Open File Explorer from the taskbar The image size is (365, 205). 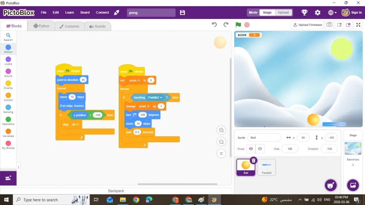pos(123,200)
